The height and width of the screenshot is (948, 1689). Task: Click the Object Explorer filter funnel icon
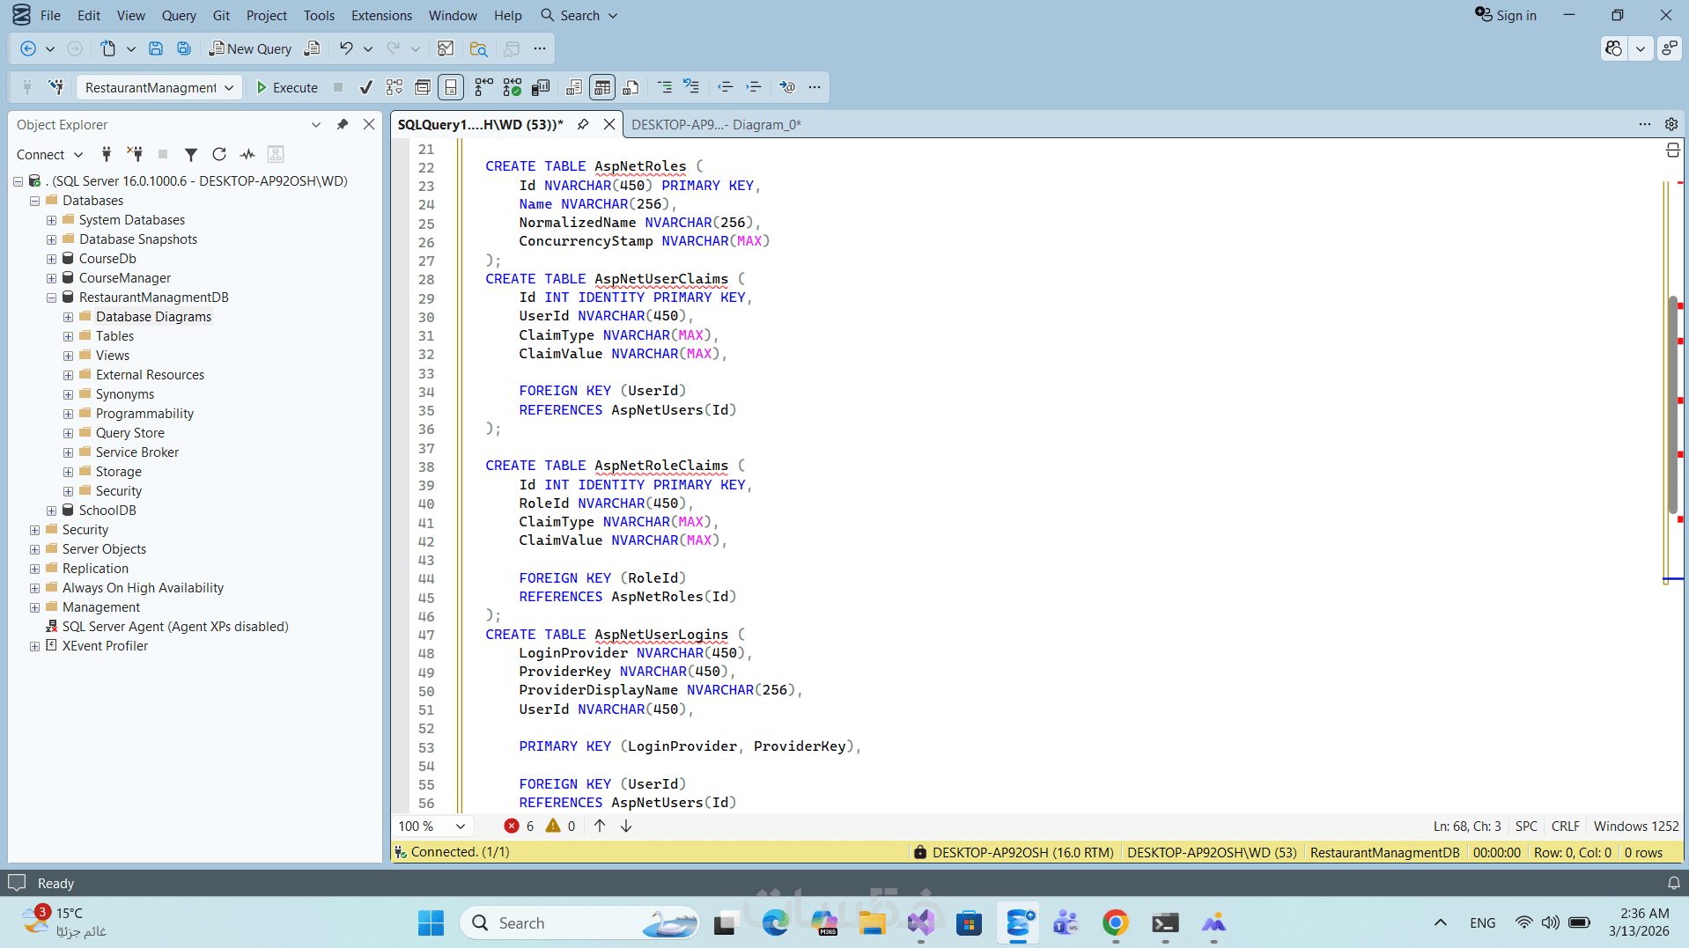point(190,155)
